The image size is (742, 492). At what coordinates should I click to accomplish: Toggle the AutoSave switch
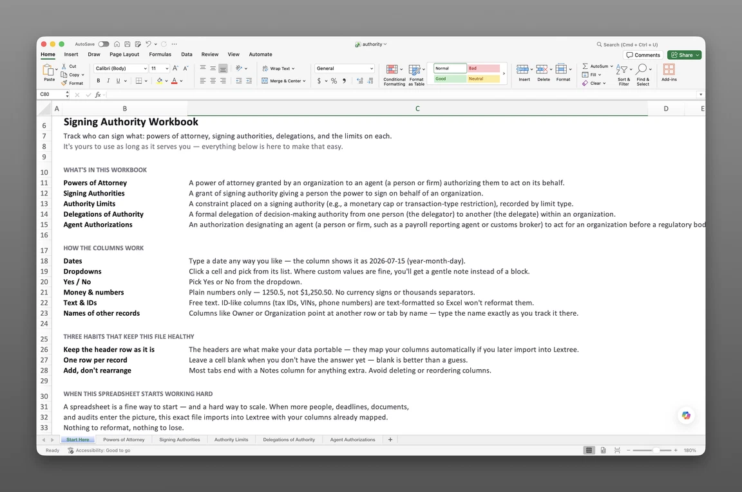click(x=104, y=44)
